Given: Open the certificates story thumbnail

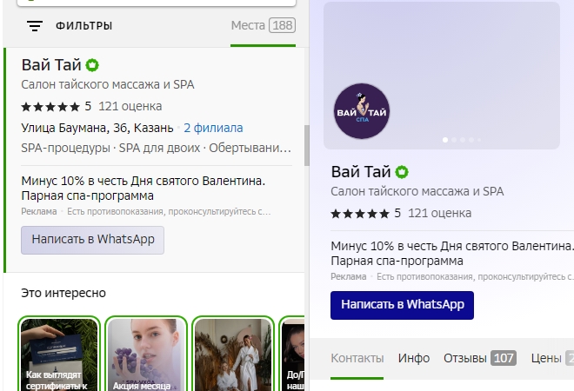Looking at the screenshot, I should pos(59,354).
